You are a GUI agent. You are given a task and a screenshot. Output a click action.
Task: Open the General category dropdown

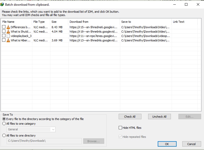[31, 129]
